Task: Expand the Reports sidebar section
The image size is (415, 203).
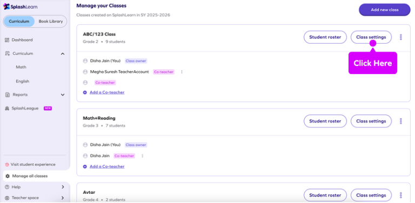Action: point(63,94)
